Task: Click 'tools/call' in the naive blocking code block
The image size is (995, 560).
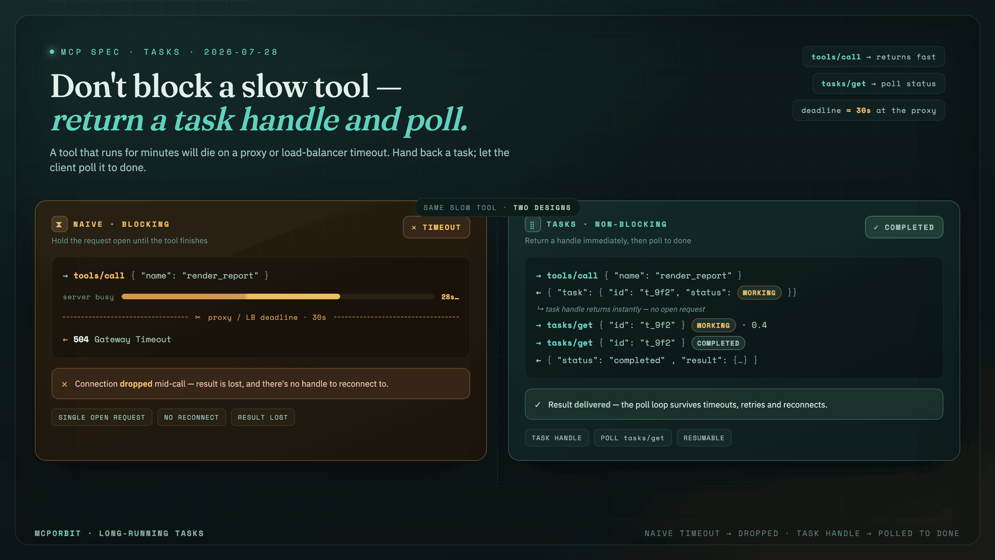Action: pos(99,276)
